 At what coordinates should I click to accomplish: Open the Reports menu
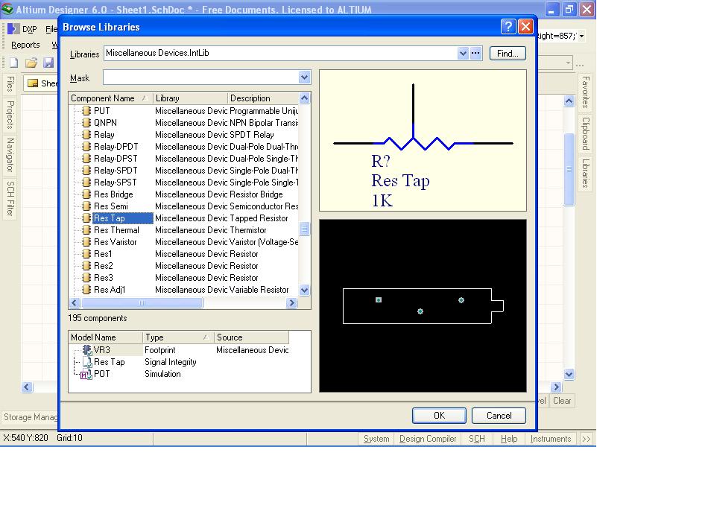pyautogui.click(x=25, y=45)
